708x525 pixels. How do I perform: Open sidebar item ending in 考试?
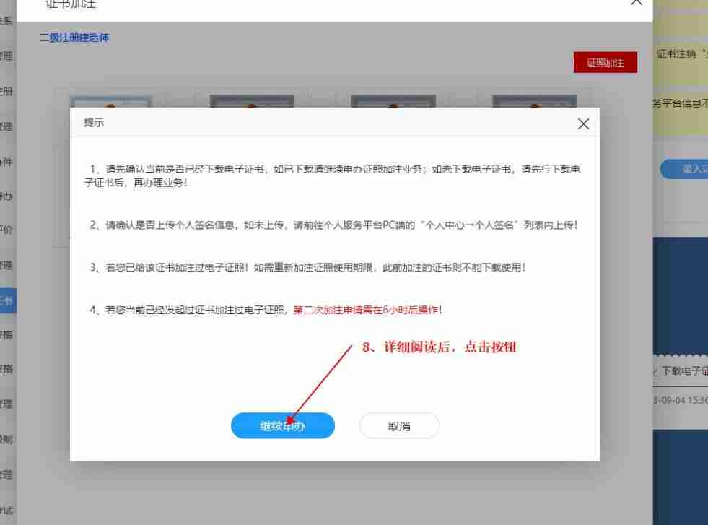(7, 510)
